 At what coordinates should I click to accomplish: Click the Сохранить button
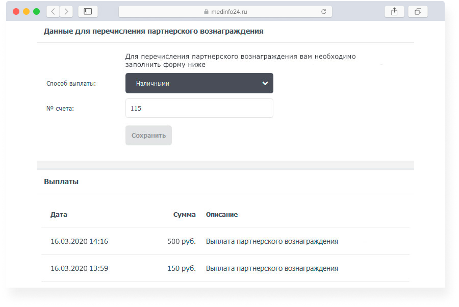tap(149, 136)
